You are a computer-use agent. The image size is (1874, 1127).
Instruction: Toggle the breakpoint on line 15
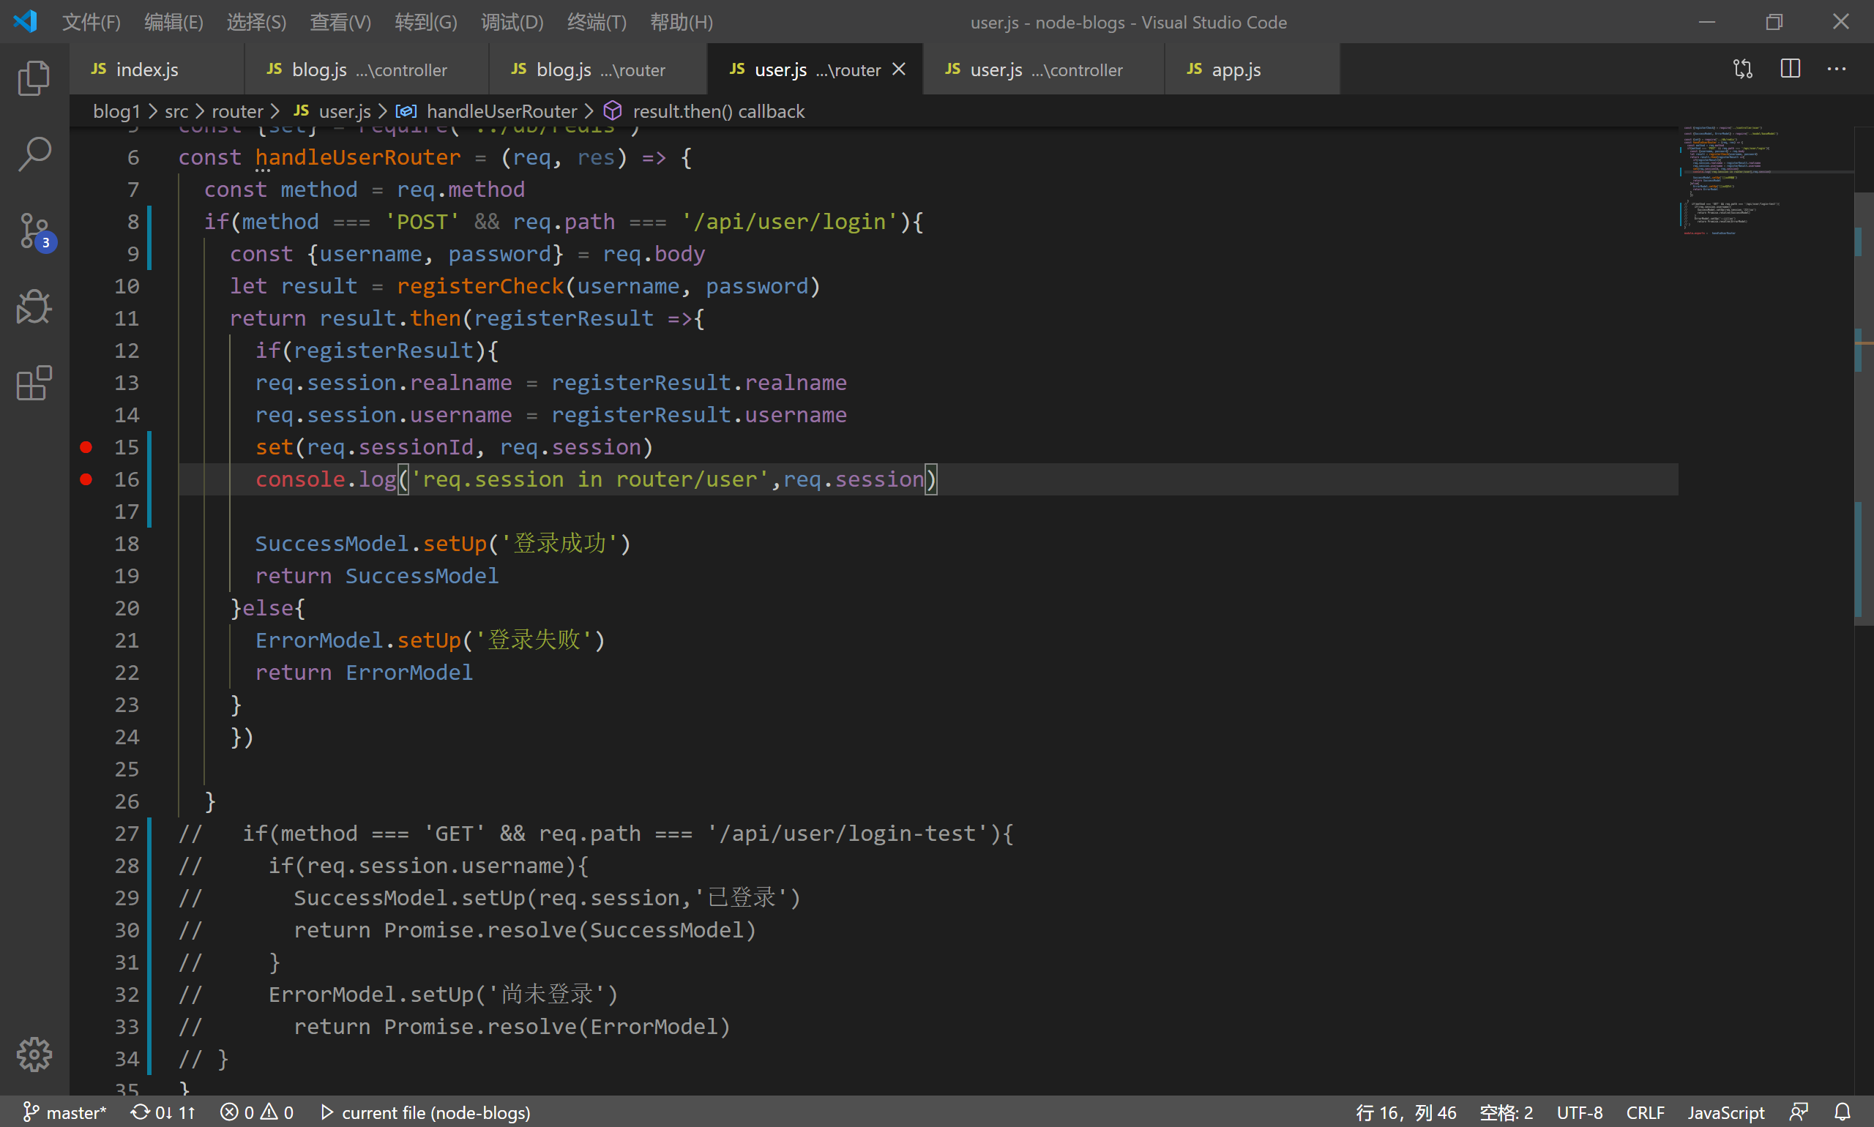(x=86, y=447)
